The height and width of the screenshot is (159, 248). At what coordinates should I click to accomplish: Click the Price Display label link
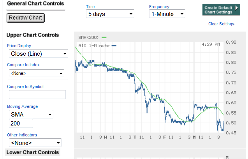click(x=19, y=46)
